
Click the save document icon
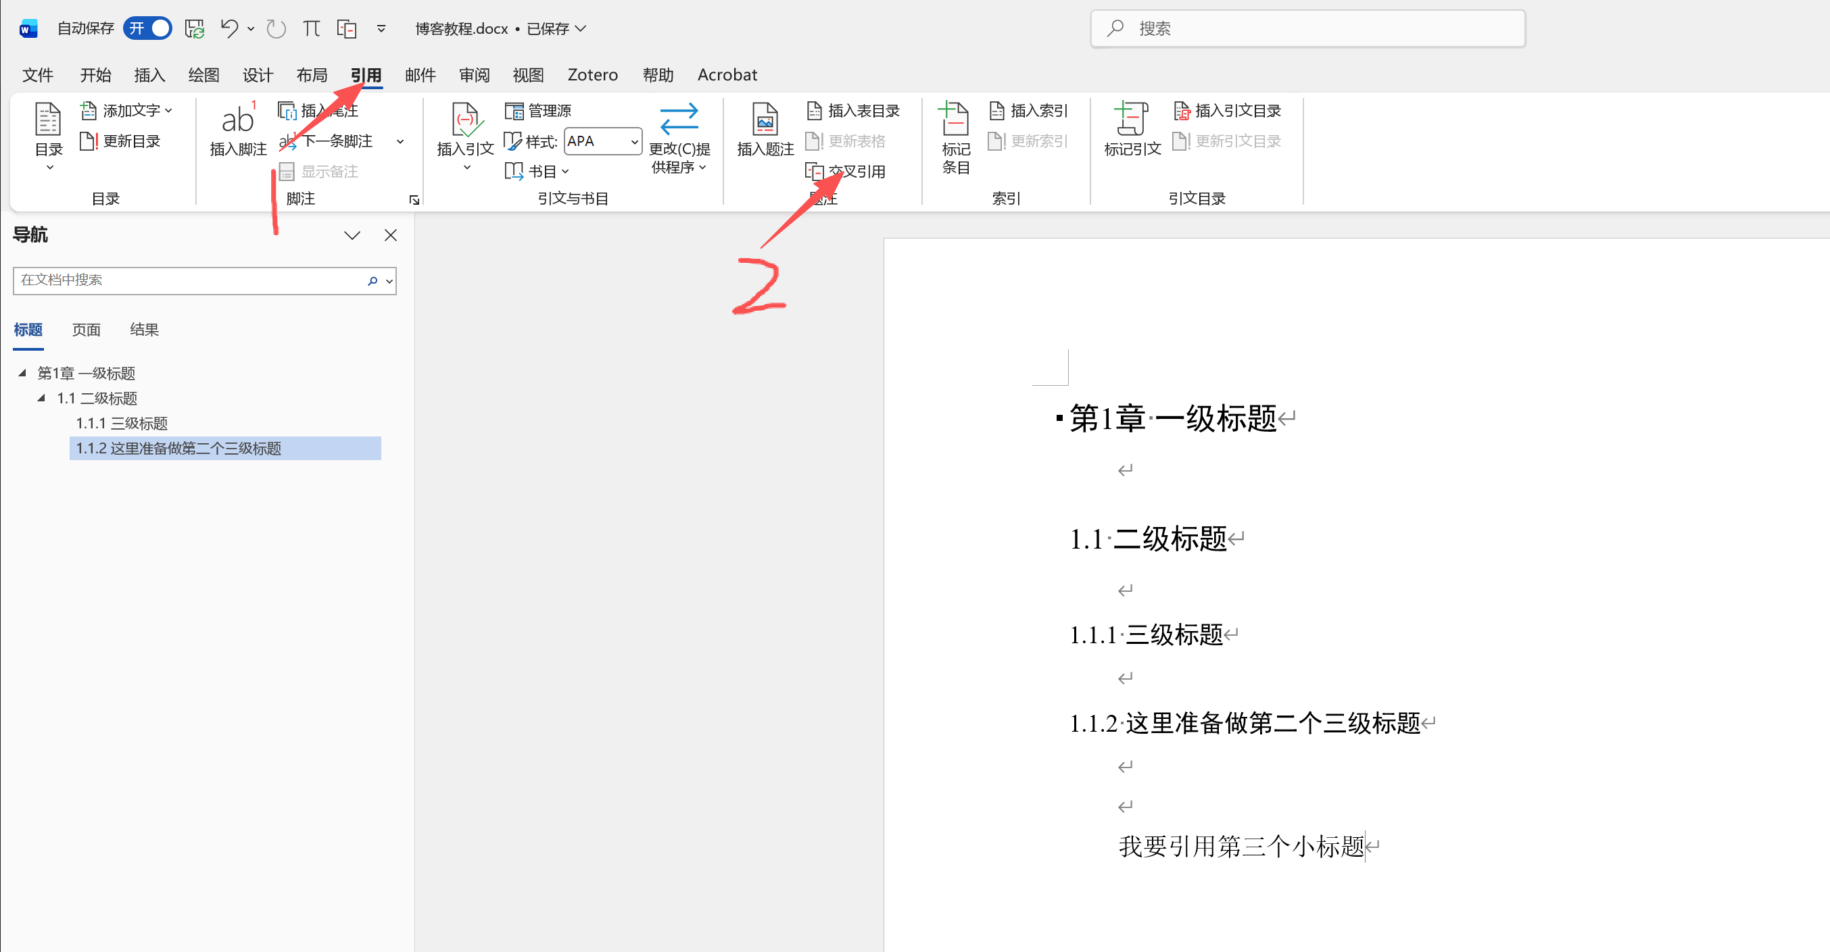point(194,28)
